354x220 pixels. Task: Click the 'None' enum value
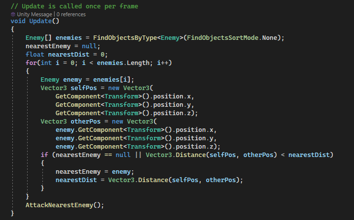pyautogui.click(x=270, y=37)
